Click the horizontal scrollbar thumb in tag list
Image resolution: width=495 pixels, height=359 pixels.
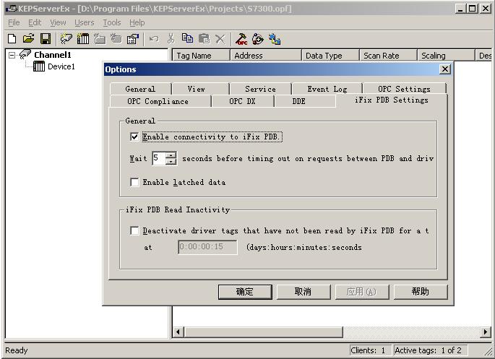click(264, 332)
